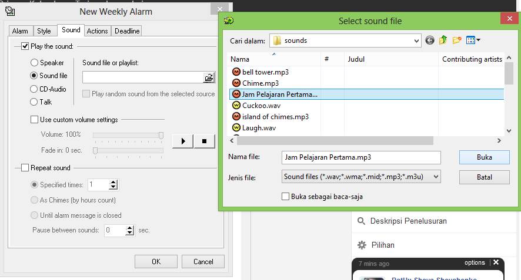This screenshot has width=521, height=280.
Task: Open the Actions tab
Action: (x=98, y=31)
